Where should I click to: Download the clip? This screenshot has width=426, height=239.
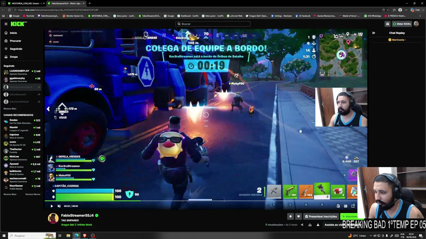pos(310,225)
